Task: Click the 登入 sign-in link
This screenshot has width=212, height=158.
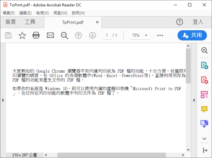Action: point(198,22)
